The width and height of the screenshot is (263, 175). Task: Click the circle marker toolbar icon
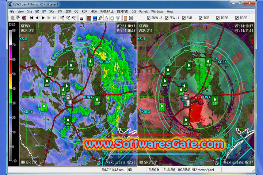pyautogui.click(x=112, y=18)
